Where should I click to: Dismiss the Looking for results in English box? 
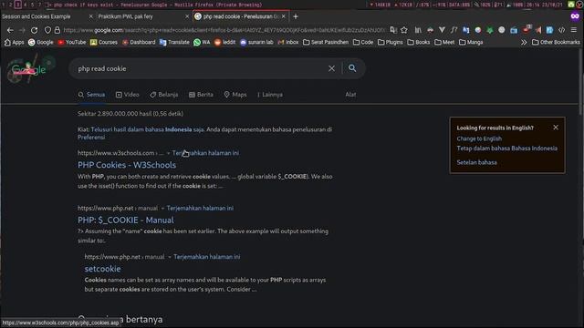[x=556, y=128]
